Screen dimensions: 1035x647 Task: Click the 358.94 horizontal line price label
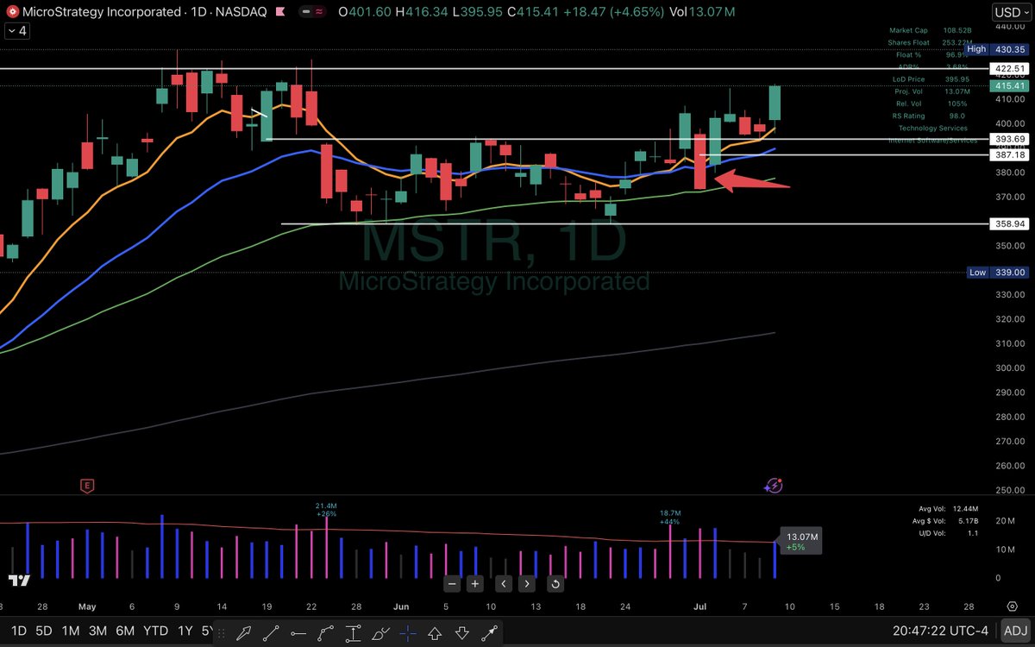point(1008,223)
